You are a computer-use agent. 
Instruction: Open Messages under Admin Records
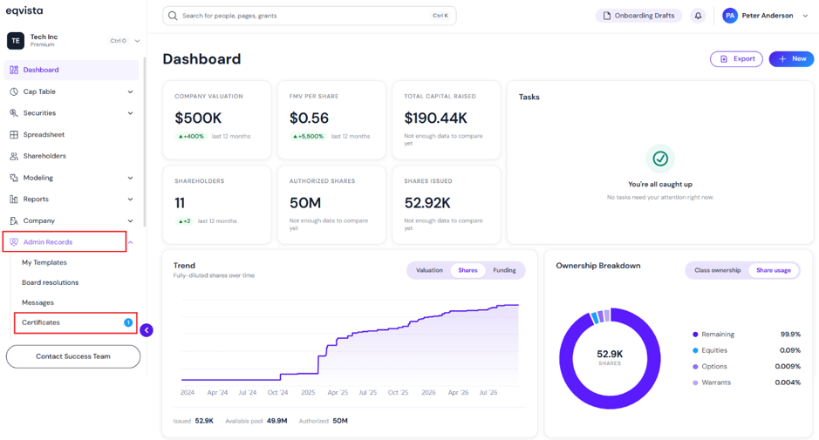point(38,302)
